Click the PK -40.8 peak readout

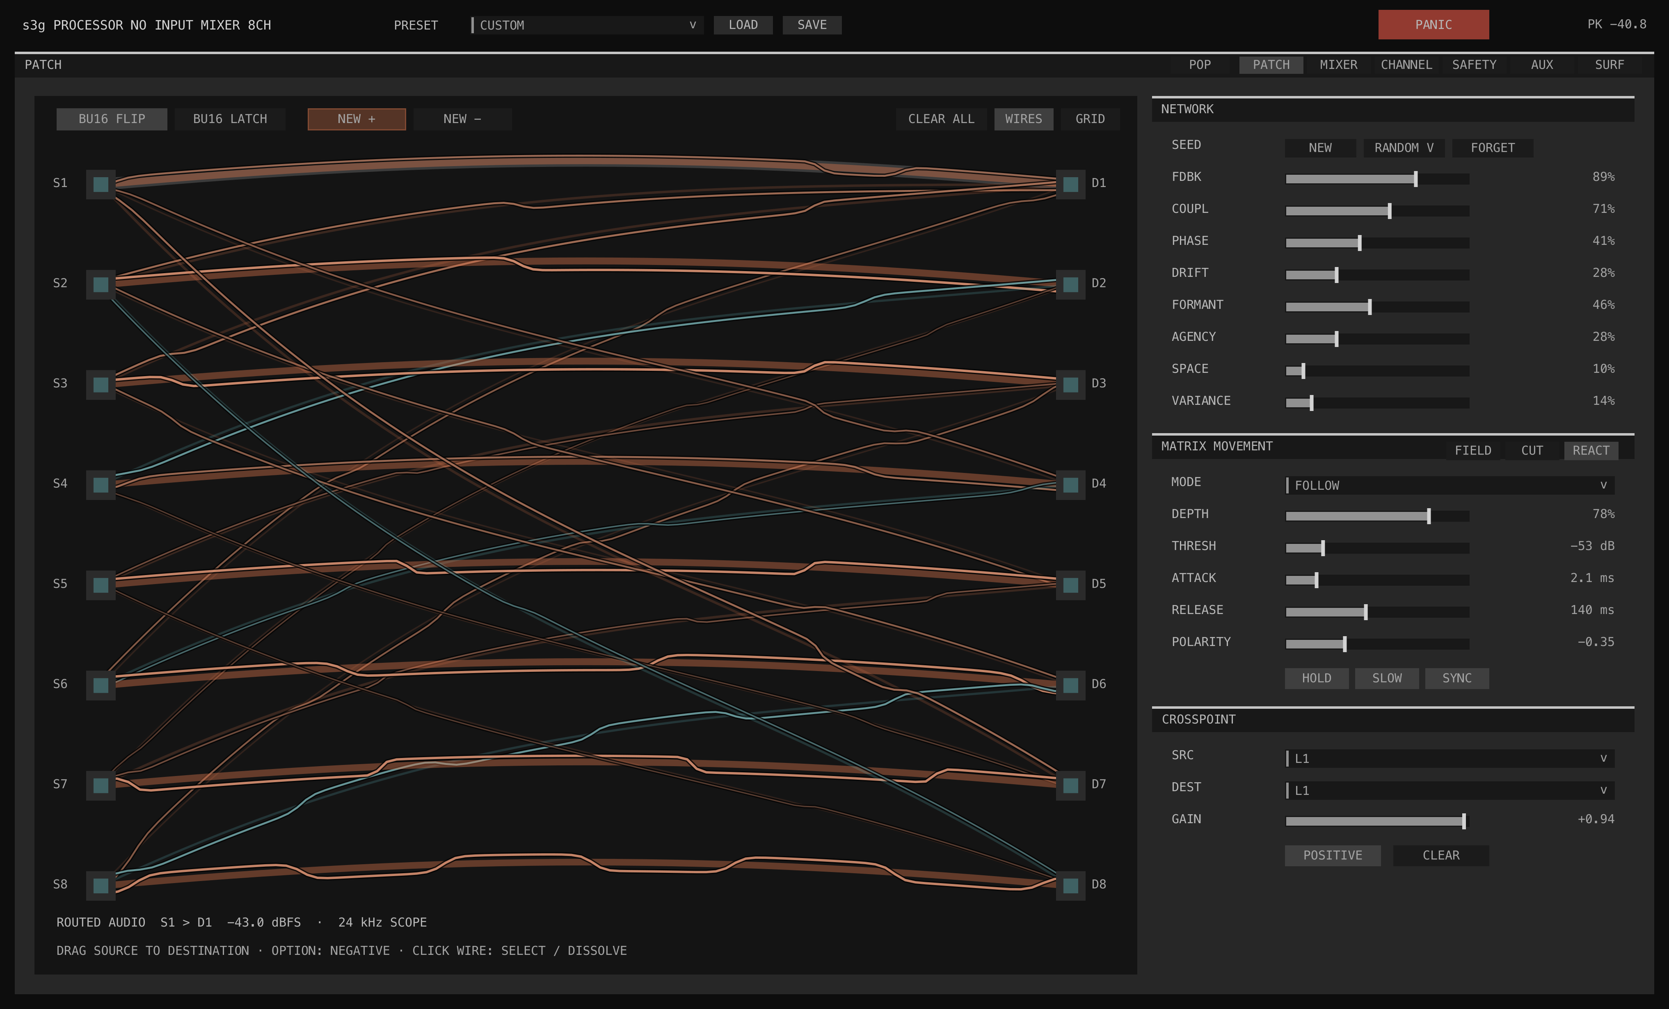(1617, 24)
